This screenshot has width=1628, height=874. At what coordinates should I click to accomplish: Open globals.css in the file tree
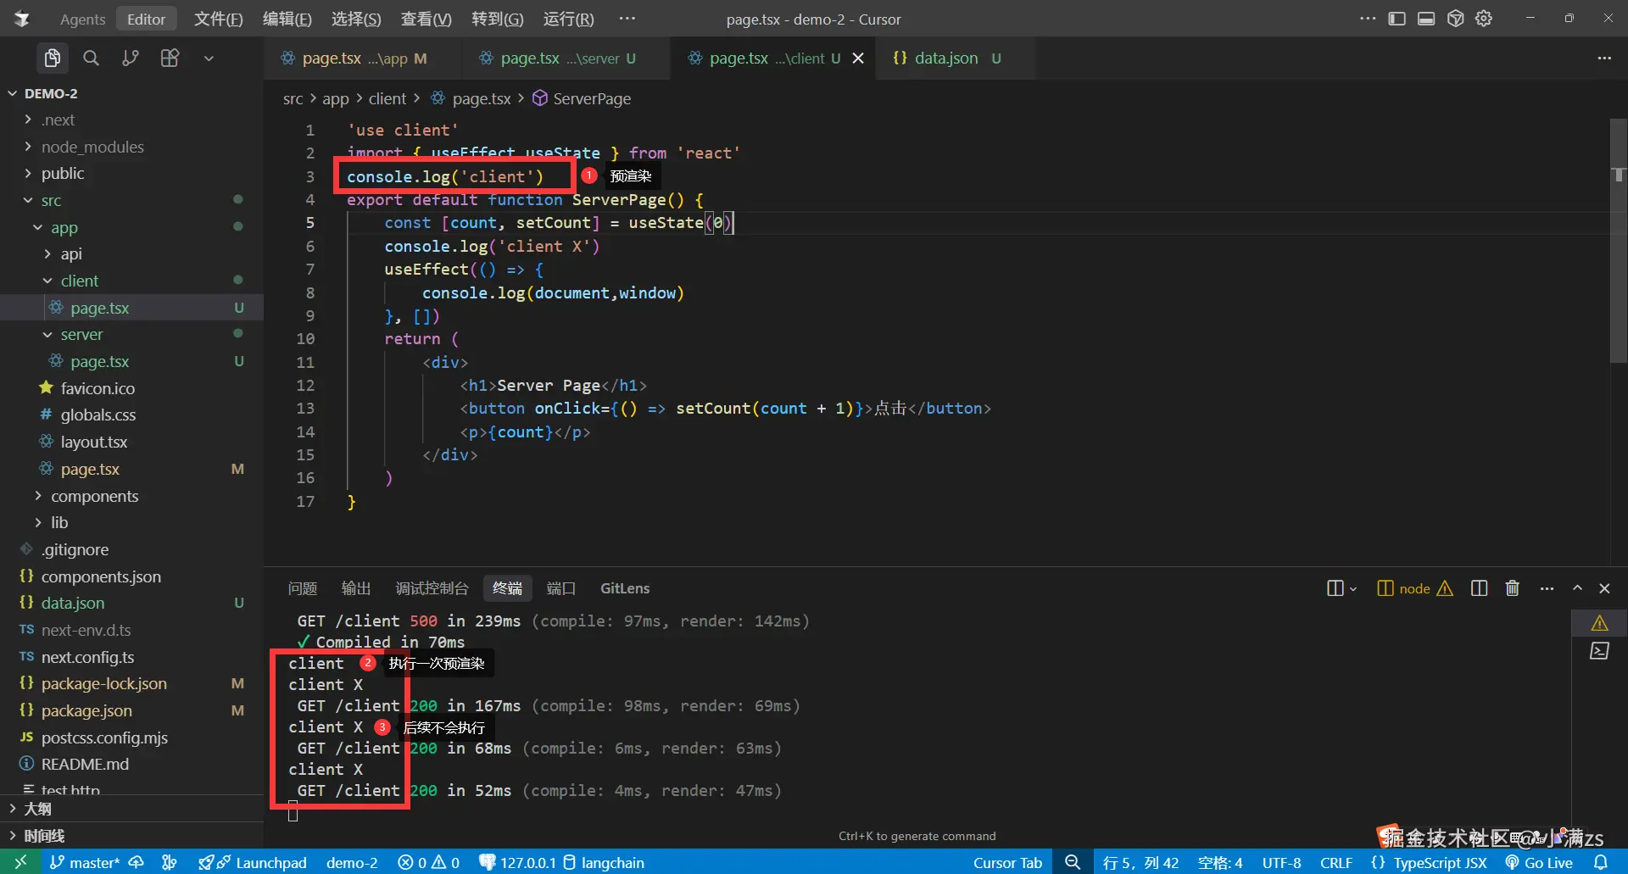98,415
